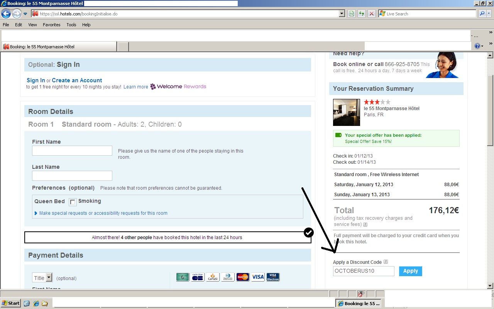Expand the address bar history dropdown

[342, 14]
